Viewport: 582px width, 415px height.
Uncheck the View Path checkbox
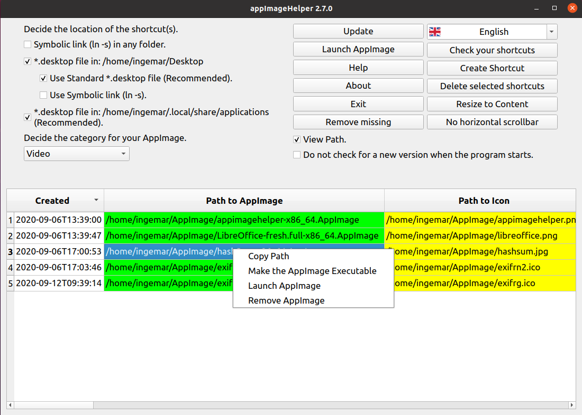click(x=297, y=140)
